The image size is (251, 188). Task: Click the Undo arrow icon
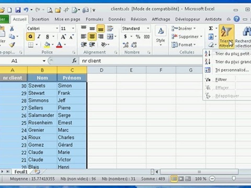[x=26, y=10]
